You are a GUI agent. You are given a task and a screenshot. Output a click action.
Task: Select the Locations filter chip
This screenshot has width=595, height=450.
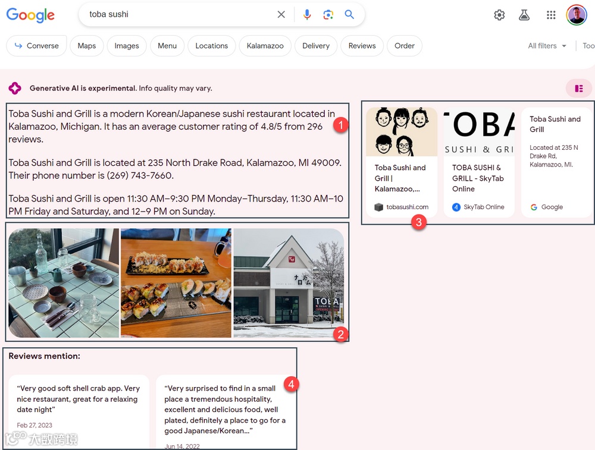[211, 46]
